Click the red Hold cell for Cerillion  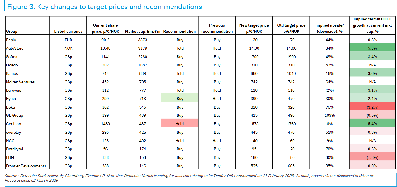coord(180,124)
